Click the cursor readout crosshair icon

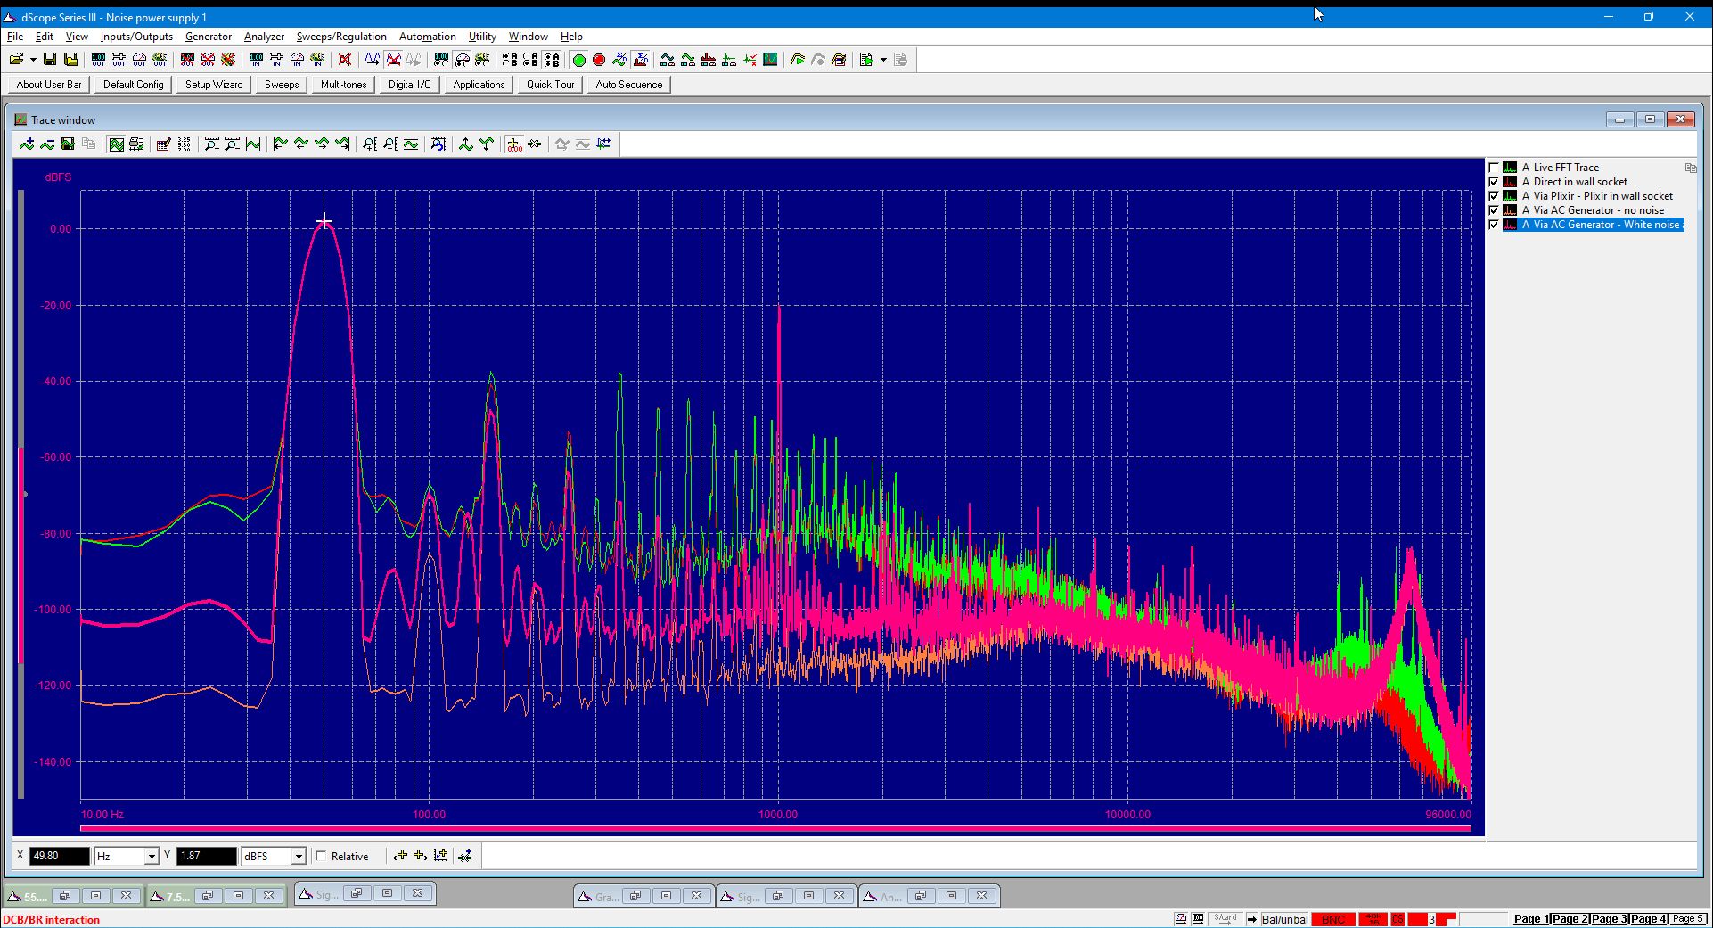tap(514, 144)
